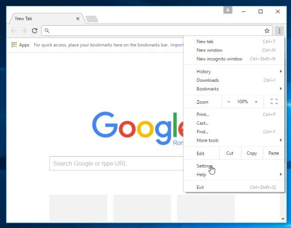Image resolution: width=291 pixels, height=228 pixels.
Task: Click the three-dot Chrome menu button
Action: [279, 31]
